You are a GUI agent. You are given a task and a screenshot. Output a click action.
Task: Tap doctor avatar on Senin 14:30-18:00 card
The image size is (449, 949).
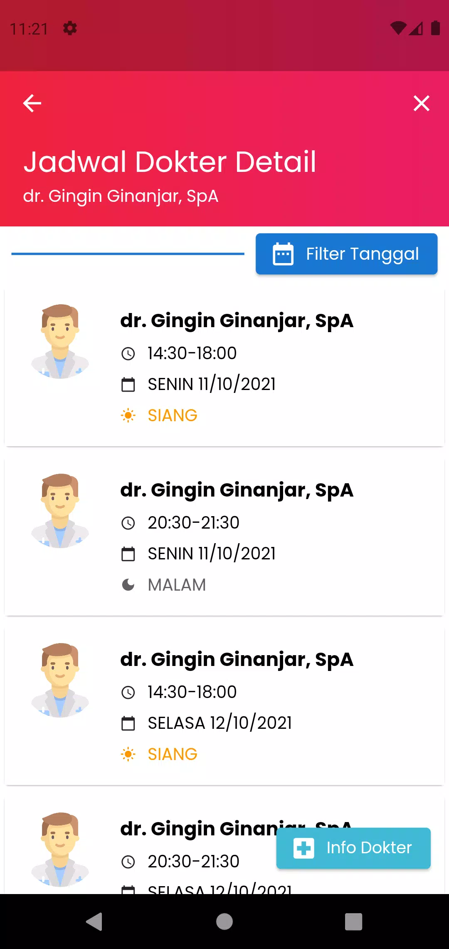tap(60, 341)
